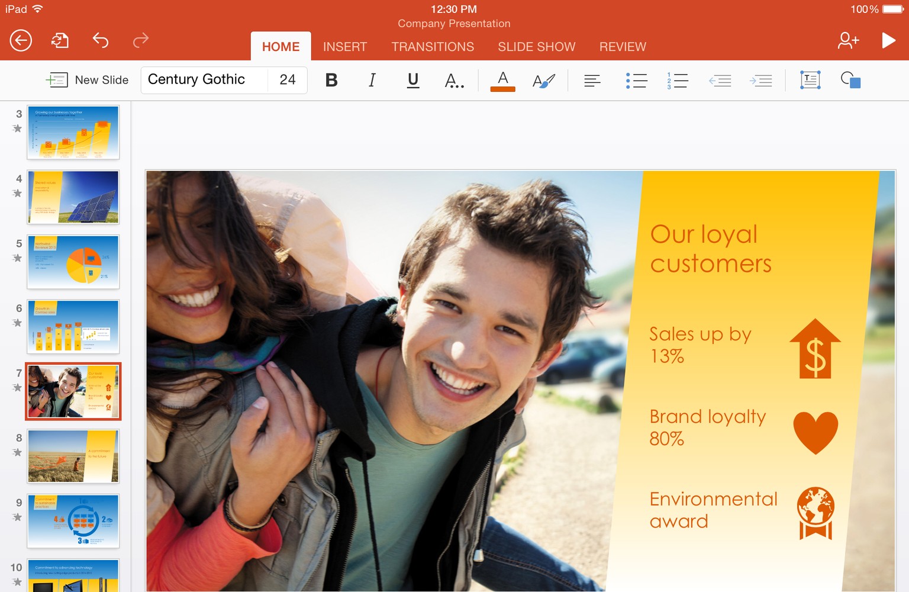
Task: Undo the last action
Action: [101, 40]
